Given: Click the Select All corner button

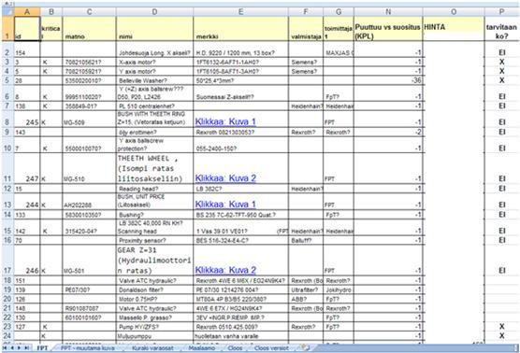Looking at the screenshot, I should pos(7,12).
